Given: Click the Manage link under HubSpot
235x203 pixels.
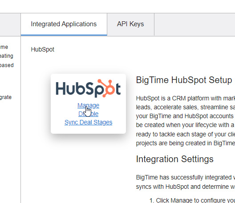Looking at the screenshot, I should (88, 105).
